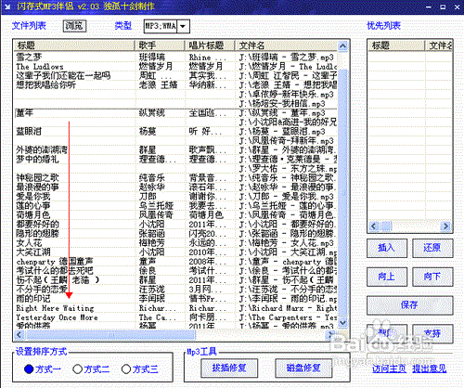
Task: Select the 雨的印记 song row
Action: (175, 299)
